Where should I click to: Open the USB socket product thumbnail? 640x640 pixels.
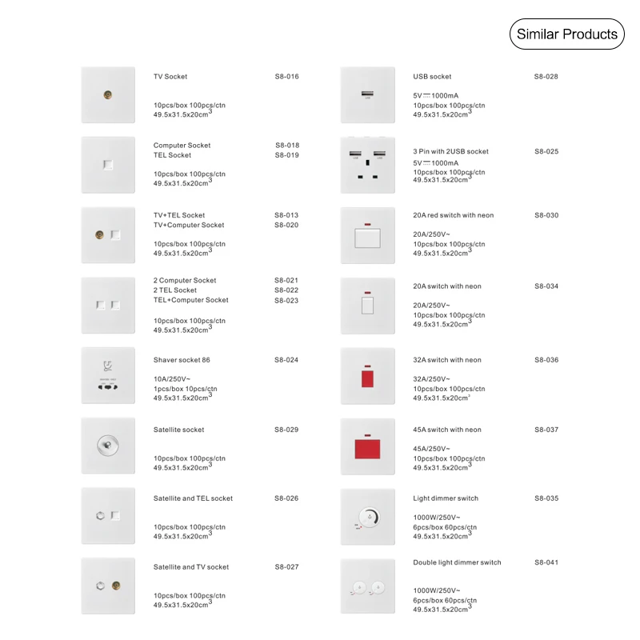coord(367,94)
